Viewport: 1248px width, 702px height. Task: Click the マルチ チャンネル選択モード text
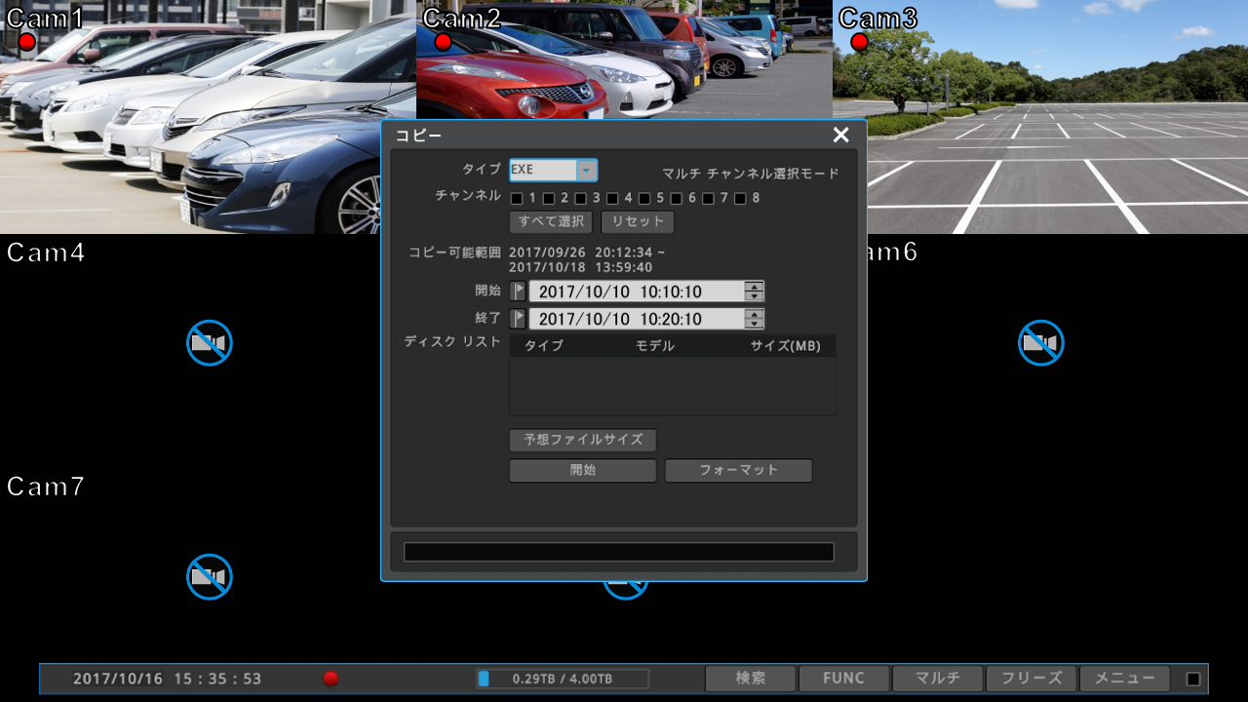point(751,175)
